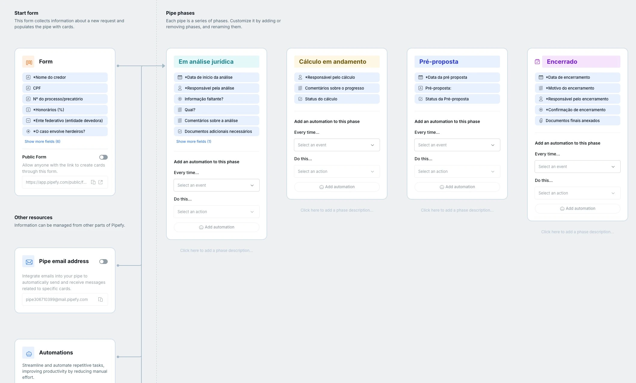The height and width of the screenshot is (383, 636).
Task: Enable the Public Form toggle
Action: 103,157
